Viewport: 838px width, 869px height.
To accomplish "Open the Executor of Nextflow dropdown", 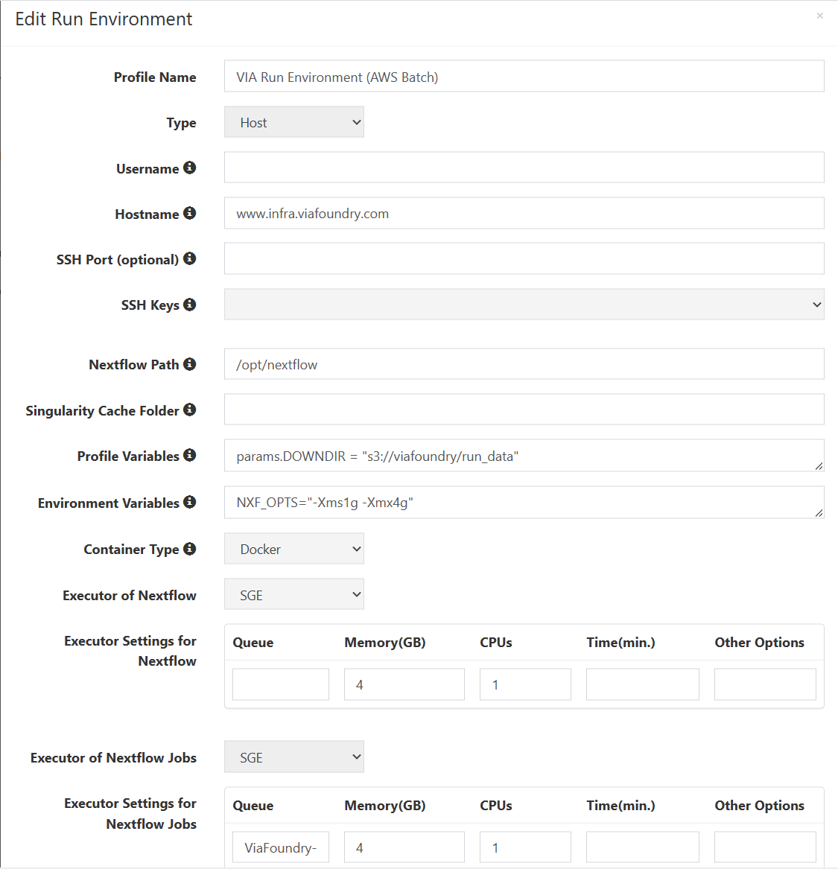I will [293, 594].
